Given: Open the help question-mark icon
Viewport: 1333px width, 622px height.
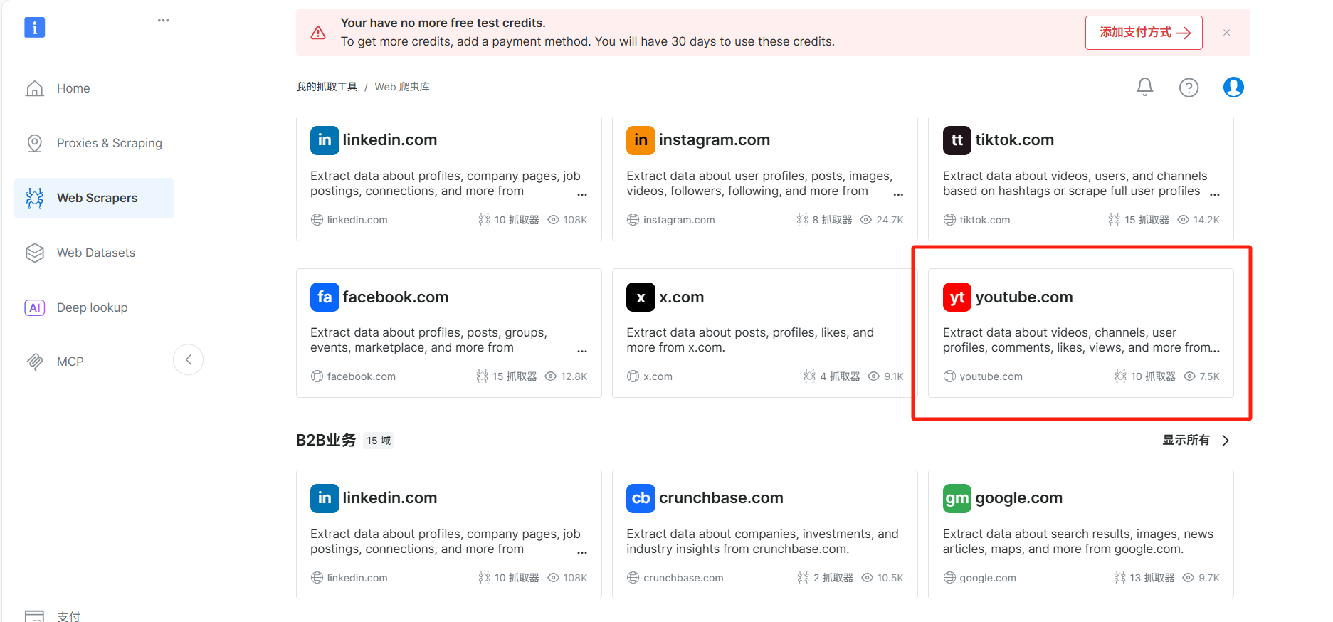Looking at the screenshot, I should coord(1189,87).
